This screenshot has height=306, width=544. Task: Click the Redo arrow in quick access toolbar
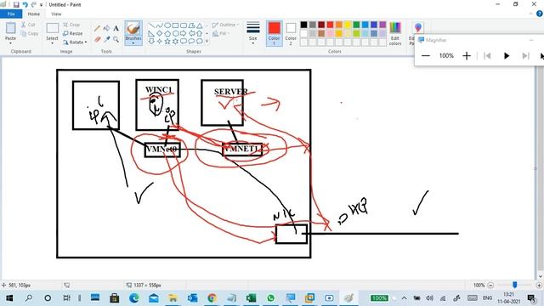[x=34, y=5]
